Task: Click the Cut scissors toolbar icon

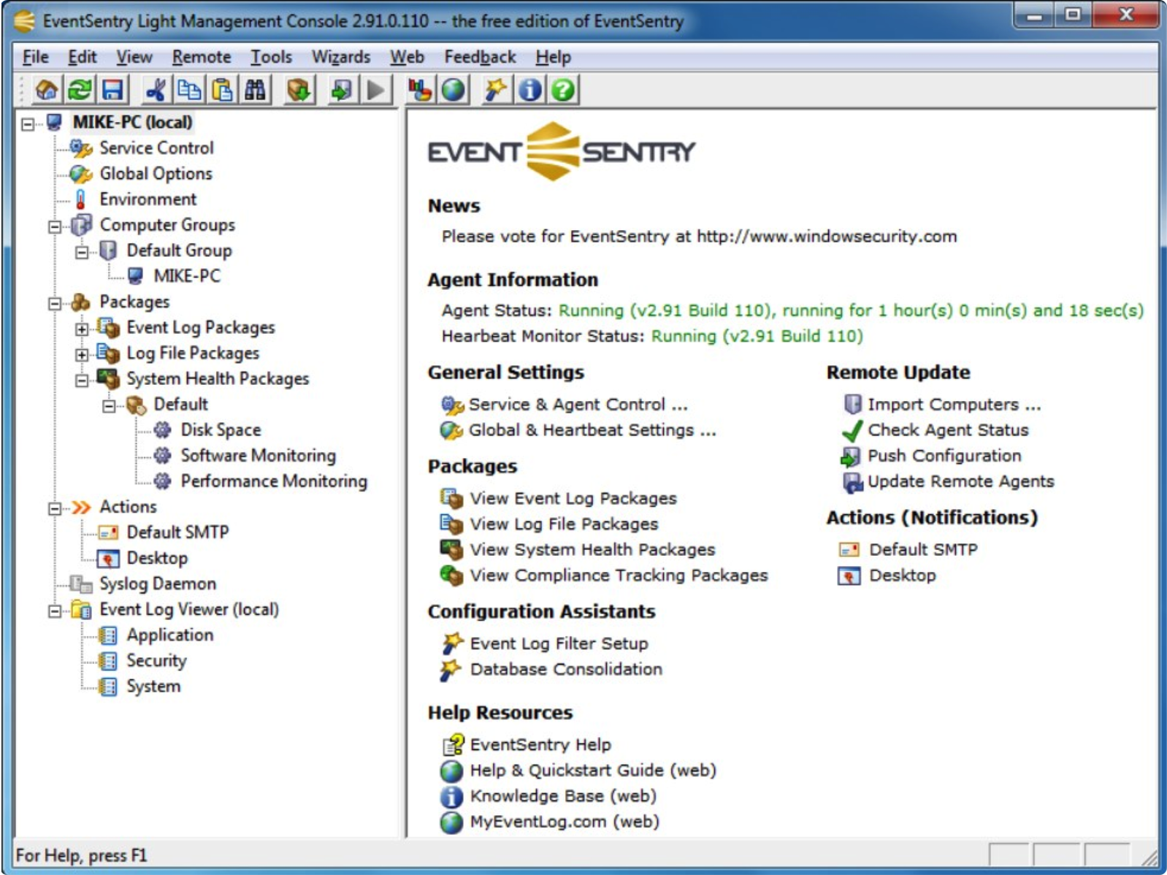Action: click(x=155, y=90)
